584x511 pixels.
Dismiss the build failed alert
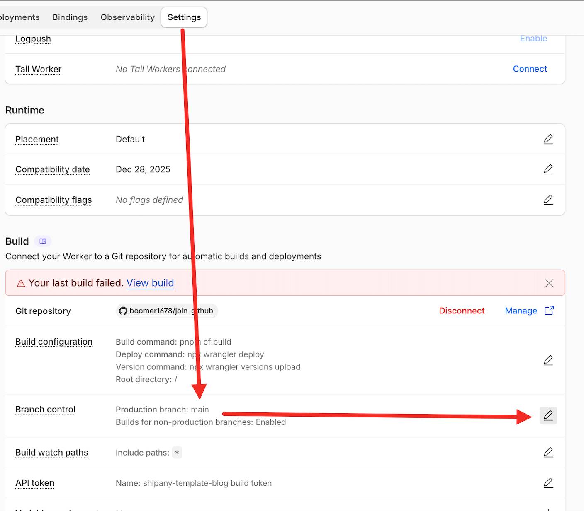tap(549, 283)
